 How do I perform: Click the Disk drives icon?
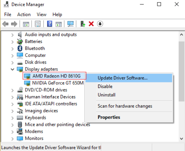pyautogui.click(x=20, y=63)
